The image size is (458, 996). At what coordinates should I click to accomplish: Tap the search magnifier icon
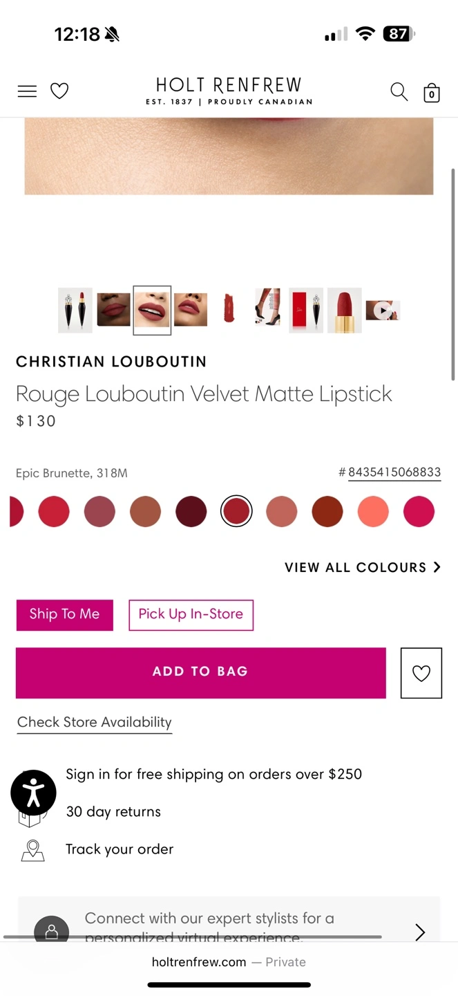(x=399, y=91)
